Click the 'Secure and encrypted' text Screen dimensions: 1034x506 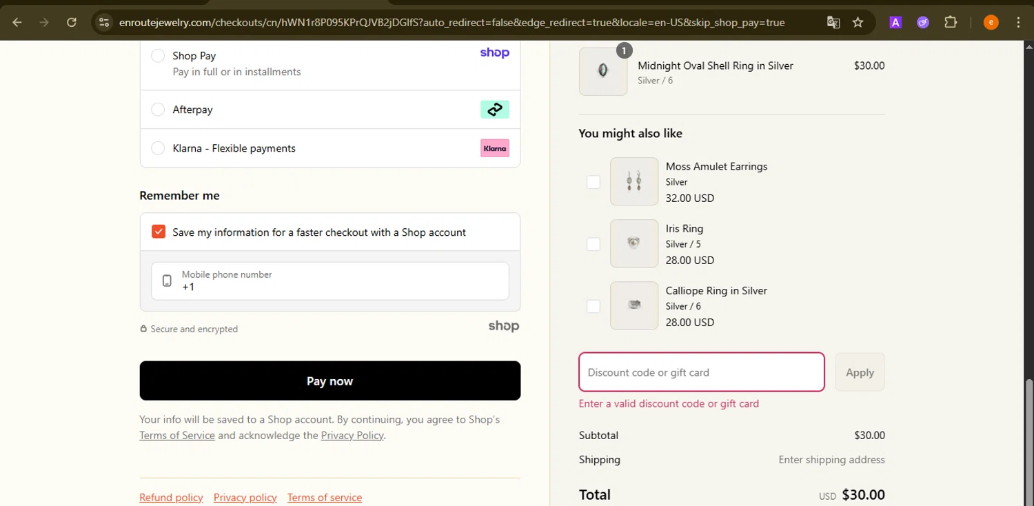click(x=194, y=329)
